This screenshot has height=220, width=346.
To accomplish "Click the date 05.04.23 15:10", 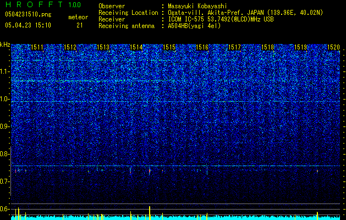I will 28,25.
